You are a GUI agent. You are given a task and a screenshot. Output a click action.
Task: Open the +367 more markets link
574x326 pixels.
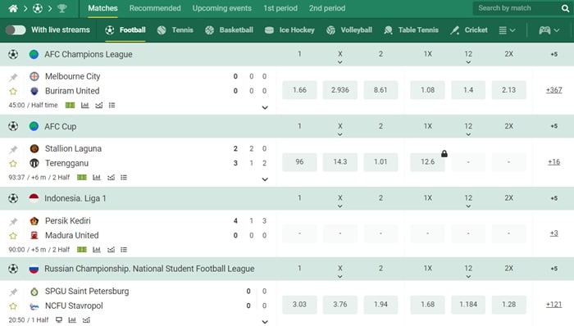[553, 90]
